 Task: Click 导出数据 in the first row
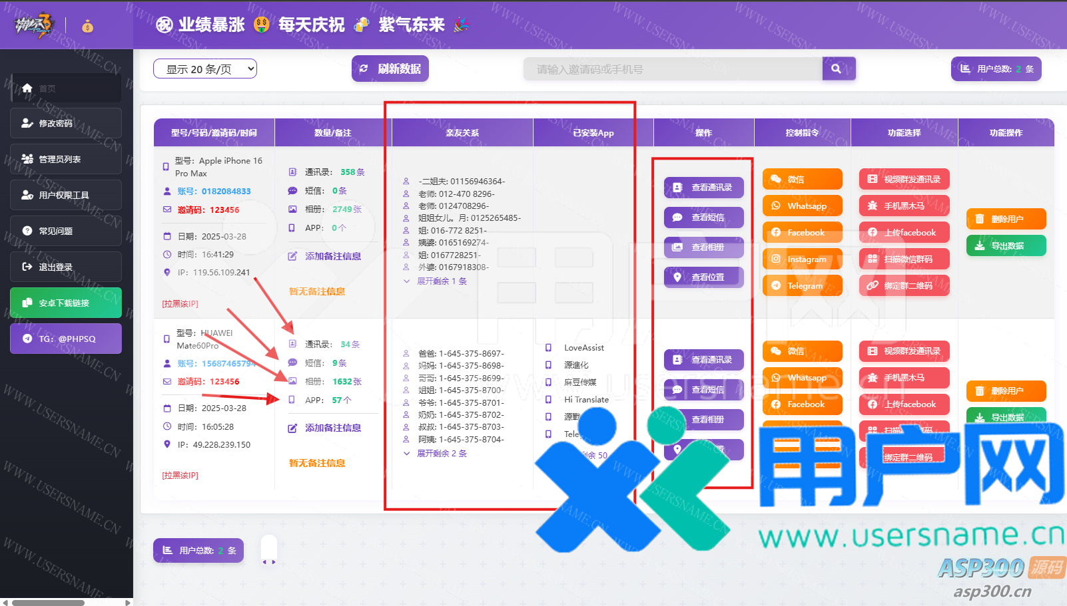1006,246
